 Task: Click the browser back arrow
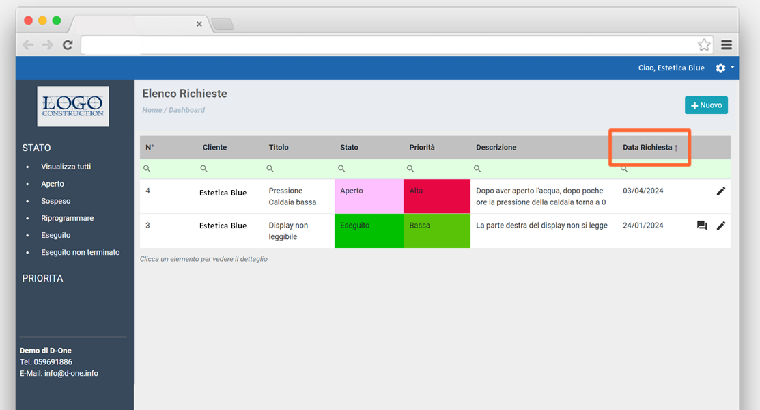tap(28, 45)
